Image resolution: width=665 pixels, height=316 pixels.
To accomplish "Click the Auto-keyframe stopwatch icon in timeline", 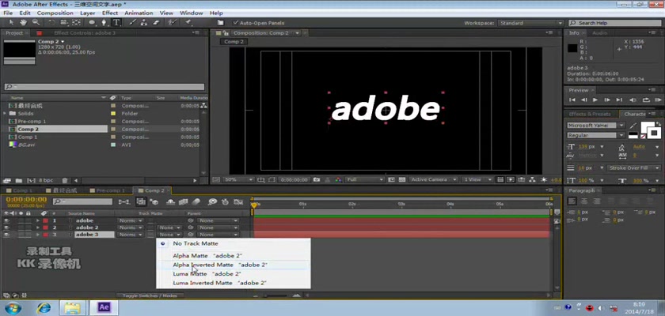I will [225, 202].
